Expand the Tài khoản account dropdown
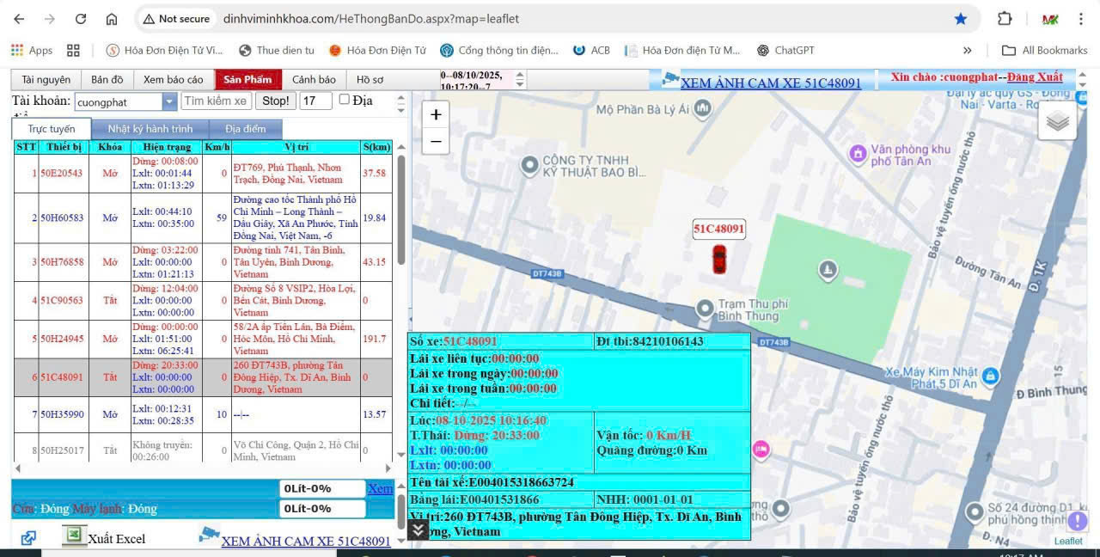Viewport: 1100px width, 557px height. [x=169, y=101]
